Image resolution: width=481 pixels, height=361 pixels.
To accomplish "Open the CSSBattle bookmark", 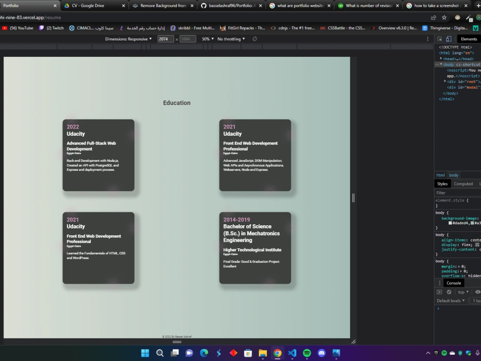I will (x=343, y=28).
